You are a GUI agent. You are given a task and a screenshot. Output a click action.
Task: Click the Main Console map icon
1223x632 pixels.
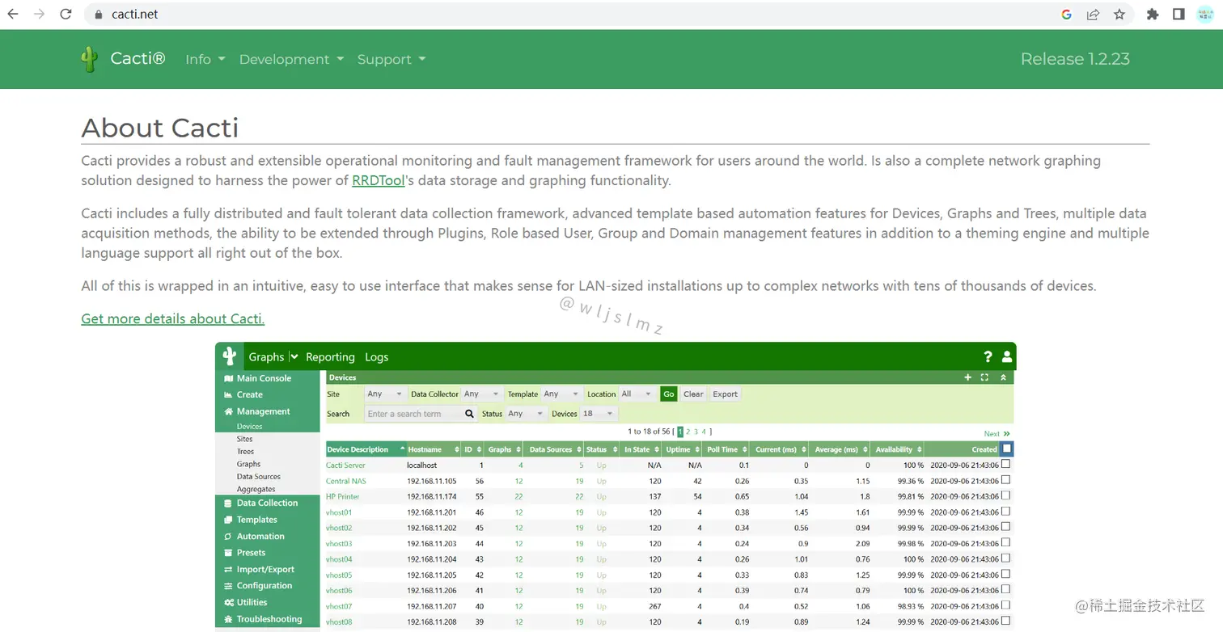coord(228,378)
